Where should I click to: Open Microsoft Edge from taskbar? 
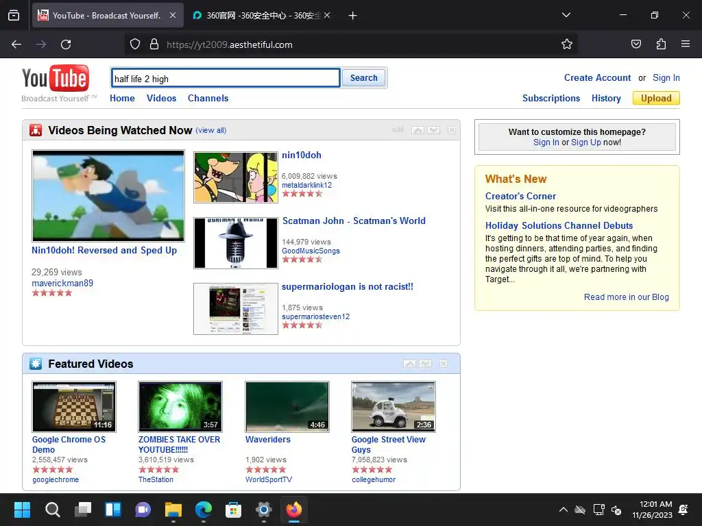(x=203, y=510)
